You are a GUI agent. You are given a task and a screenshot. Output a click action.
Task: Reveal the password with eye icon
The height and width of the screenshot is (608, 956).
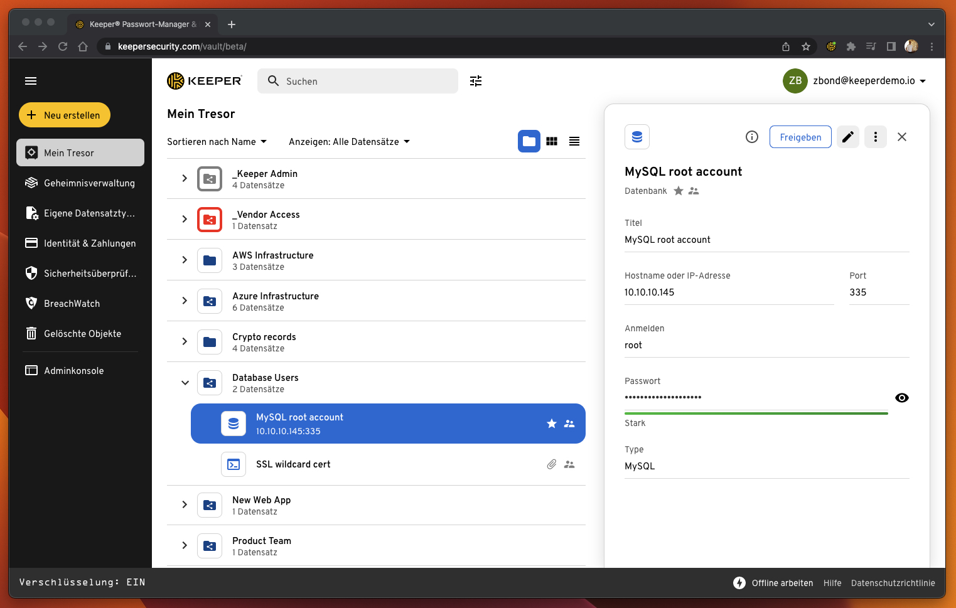pos(902,398)
